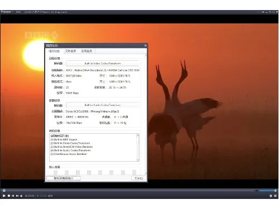Open the Built-in Video Codec/Transform button
The width and height of the screenshot is (279, 209).
pos(103,64)
